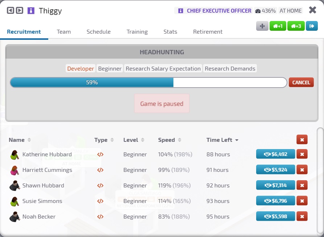
Task: Go to next employee arrow
Action: (x=20, y=10)
